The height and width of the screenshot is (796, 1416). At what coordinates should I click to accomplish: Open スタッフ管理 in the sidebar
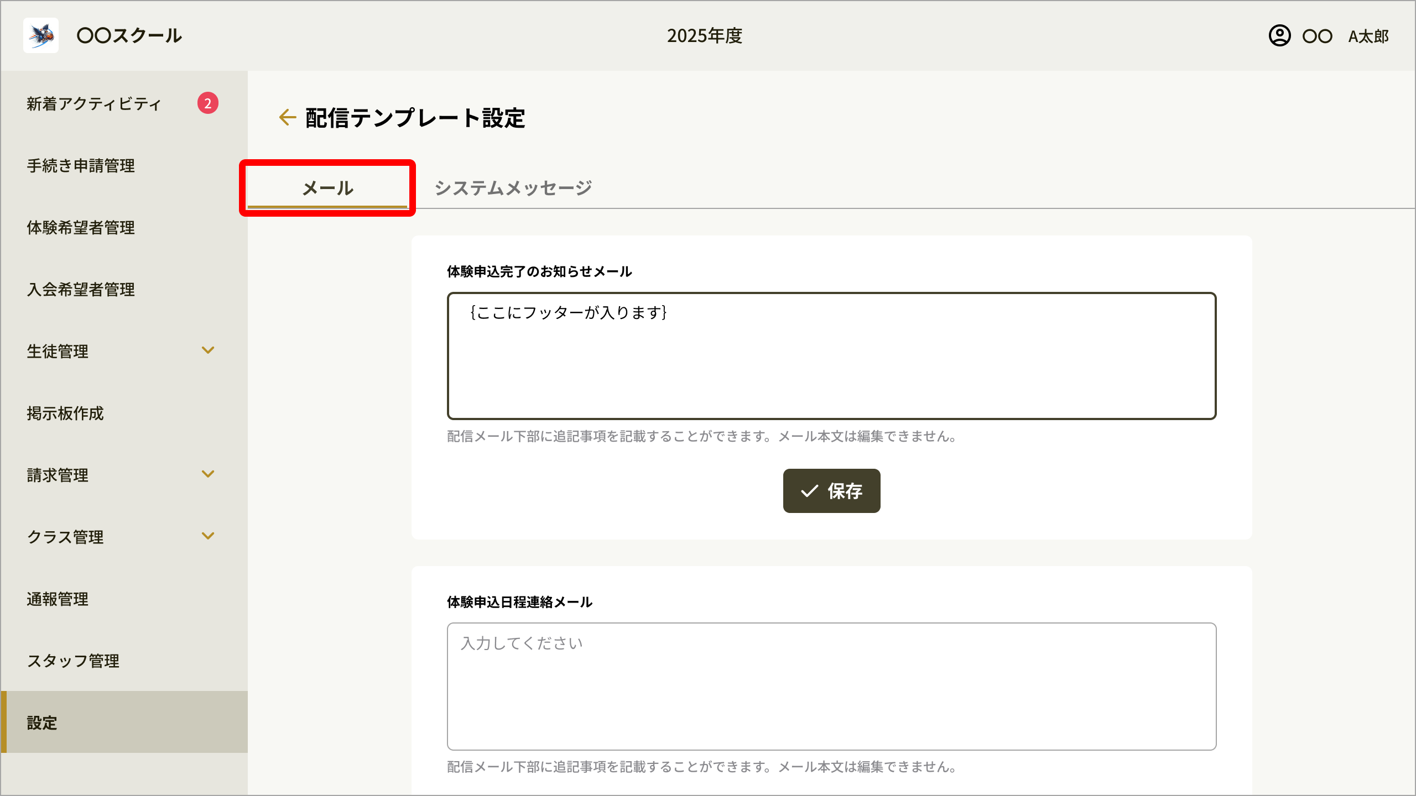coord(124,661)
